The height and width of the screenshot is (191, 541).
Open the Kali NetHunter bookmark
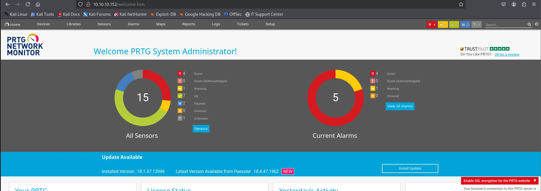point(131,14)
